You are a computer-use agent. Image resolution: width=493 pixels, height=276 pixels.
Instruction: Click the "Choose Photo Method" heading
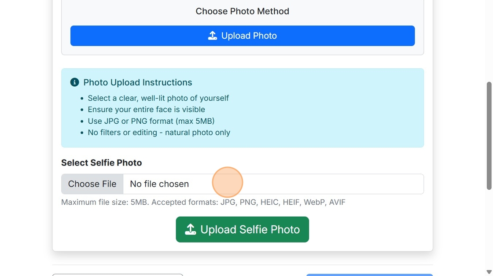(x=243, y=11)
